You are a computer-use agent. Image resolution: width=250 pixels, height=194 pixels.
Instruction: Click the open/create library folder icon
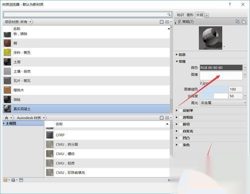pyautogui.click(x=6, y=180)
